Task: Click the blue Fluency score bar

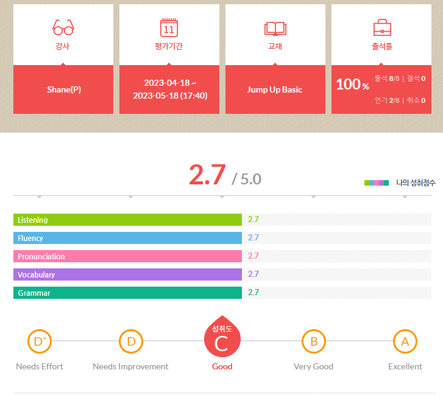Action: pos(127,238)
